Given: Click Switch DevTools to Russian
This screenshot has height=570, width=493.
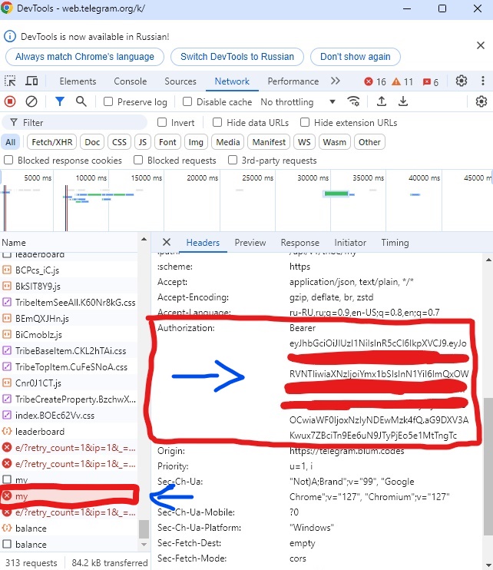Looking at the screenshot, I should [x=237, y=57].
